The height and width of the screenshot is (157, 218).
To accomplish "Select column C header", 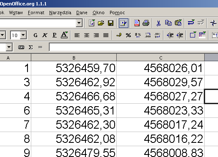I will tap(160, 57).
